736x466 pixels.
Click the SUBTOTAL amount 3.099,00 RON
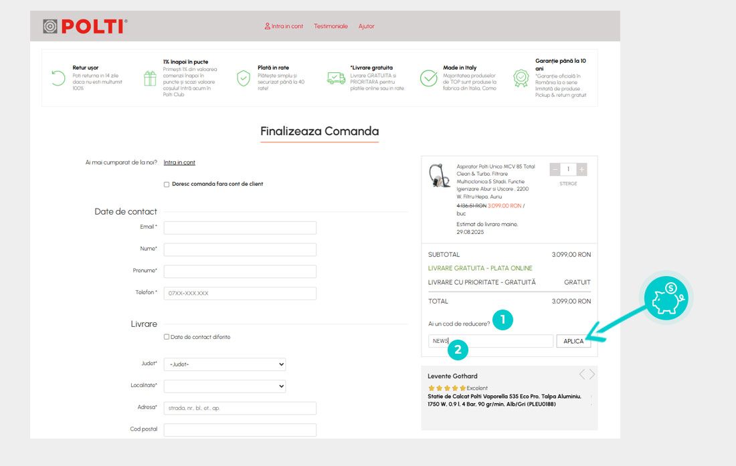[x=571, y=255]
